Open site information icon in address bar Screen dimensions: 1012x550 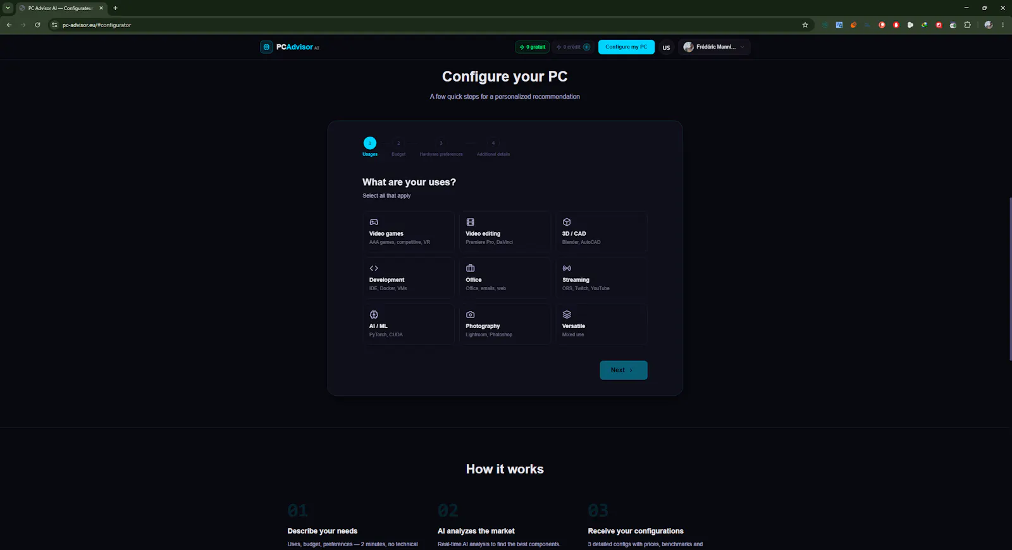(x=54, y=25)
